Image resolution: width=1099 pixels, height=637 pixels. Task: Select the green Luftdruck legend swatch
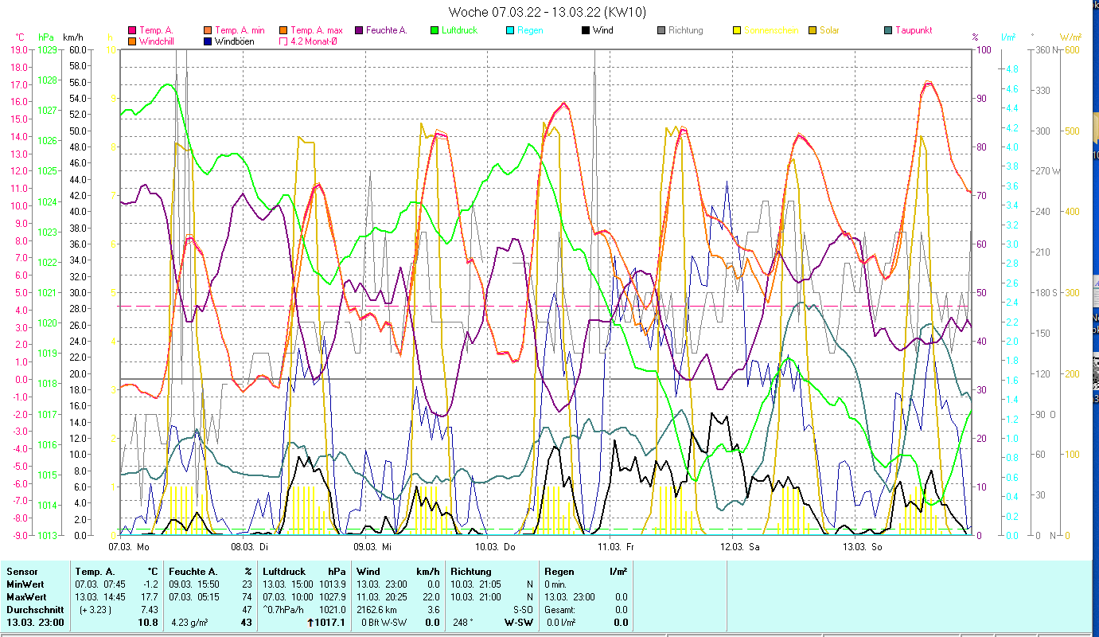click(434, 31)
